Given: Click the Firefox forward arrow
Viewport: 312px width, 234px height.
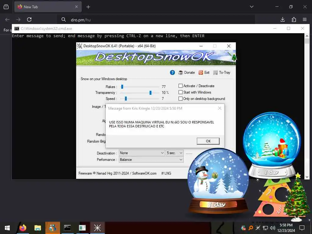Looking at the screenshot, I should click(x=18, y=19).
